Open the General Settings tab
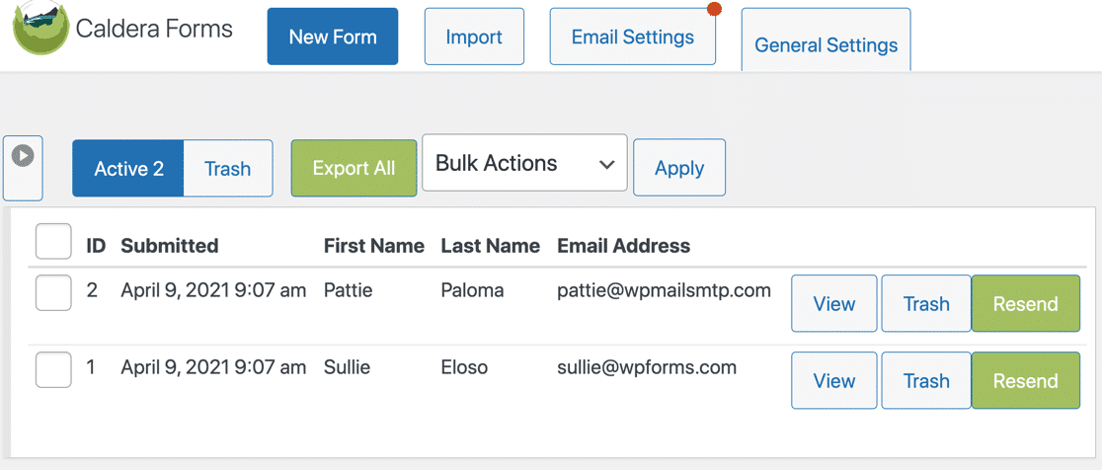The width and height of the screenshot is (1102, 470). [826, 44]
